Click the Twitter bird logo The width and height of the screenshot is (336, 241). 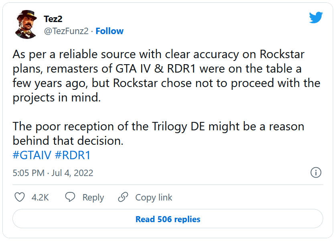click(x=316, y=17)
